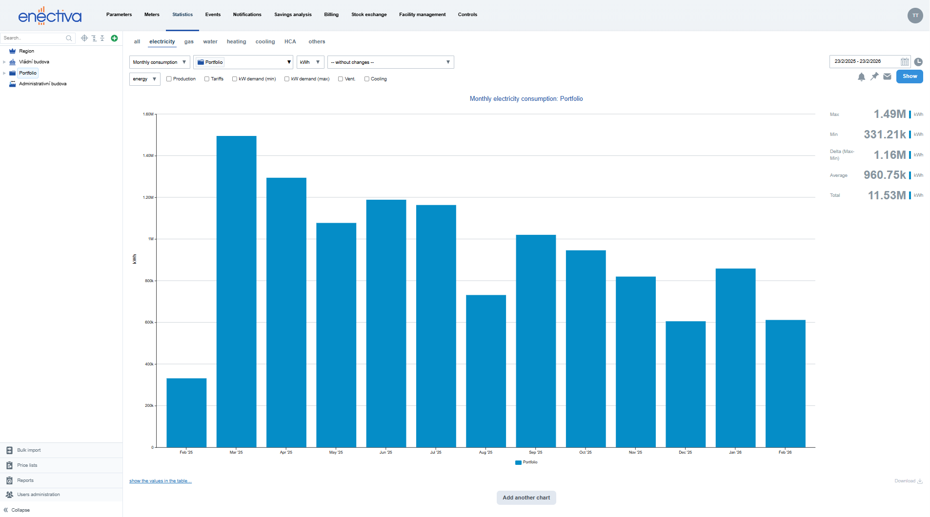930x517 pixels.
Task: Click the envelope email icon
Action: coord(887,77)
